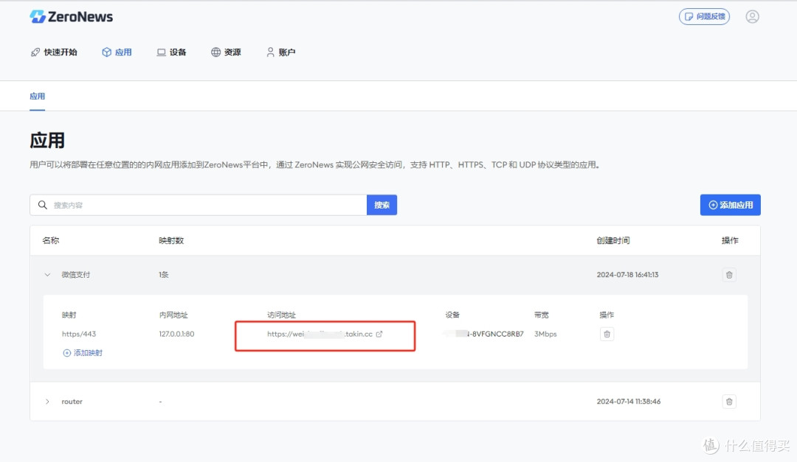Click the 2024-07-18 16:41:13 creation time
This screenshot has height=462, width=797.
628,275
